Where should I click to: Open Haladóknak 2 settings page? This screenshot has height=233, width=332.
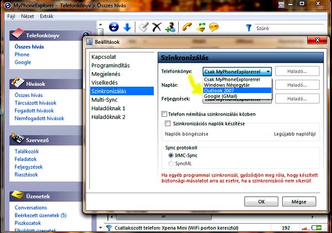tap(122, 117)
